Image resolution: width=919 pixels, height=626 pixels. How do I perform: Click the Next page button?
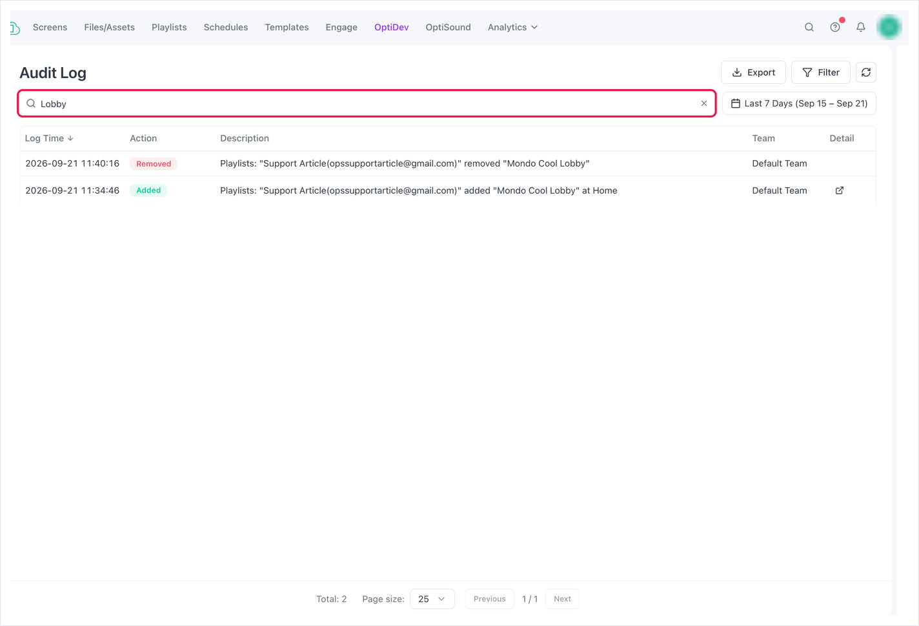click(562, 599)
